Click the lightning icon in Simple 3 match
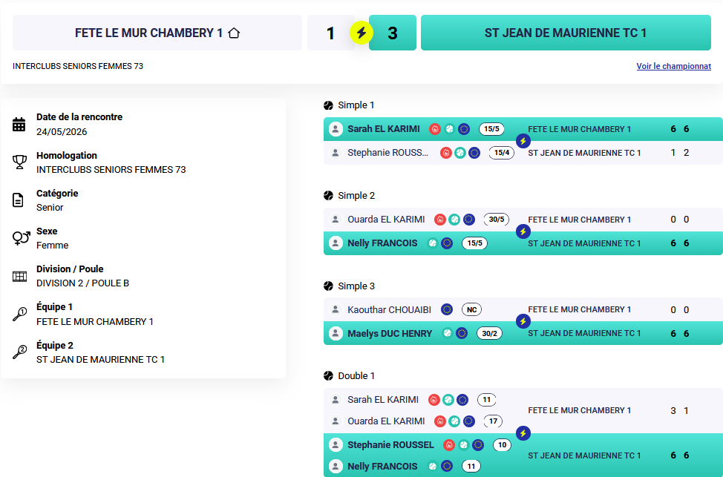This screenshot has width=723, height=477. (523, 321)
